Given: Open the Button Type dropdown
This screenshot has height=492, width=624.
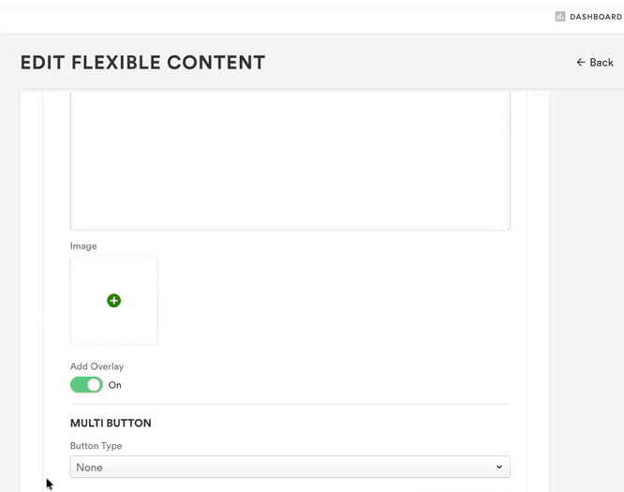Looking at the screenshot, I should click(x=290, y=467).
